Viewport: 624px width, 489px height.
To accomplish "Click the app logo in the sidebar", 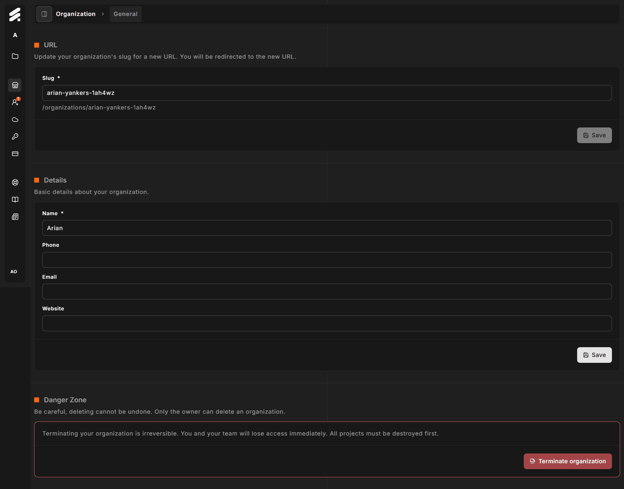I will [x=15, y=15].
